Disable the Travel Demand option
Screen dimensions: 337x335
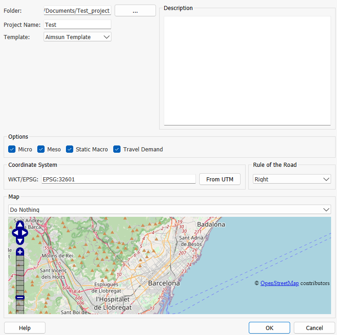click(x=117, y=149)
